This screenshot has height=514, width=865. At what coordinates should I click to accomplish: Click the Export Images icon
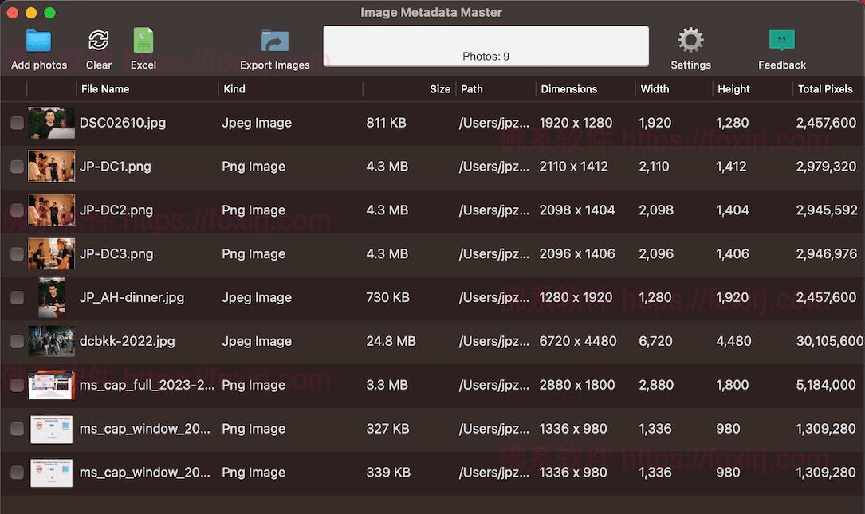(275, 41)
